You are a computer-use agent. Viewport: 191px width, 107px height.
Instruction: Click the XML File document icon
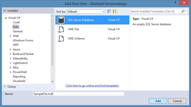click(x=61, y=29)
